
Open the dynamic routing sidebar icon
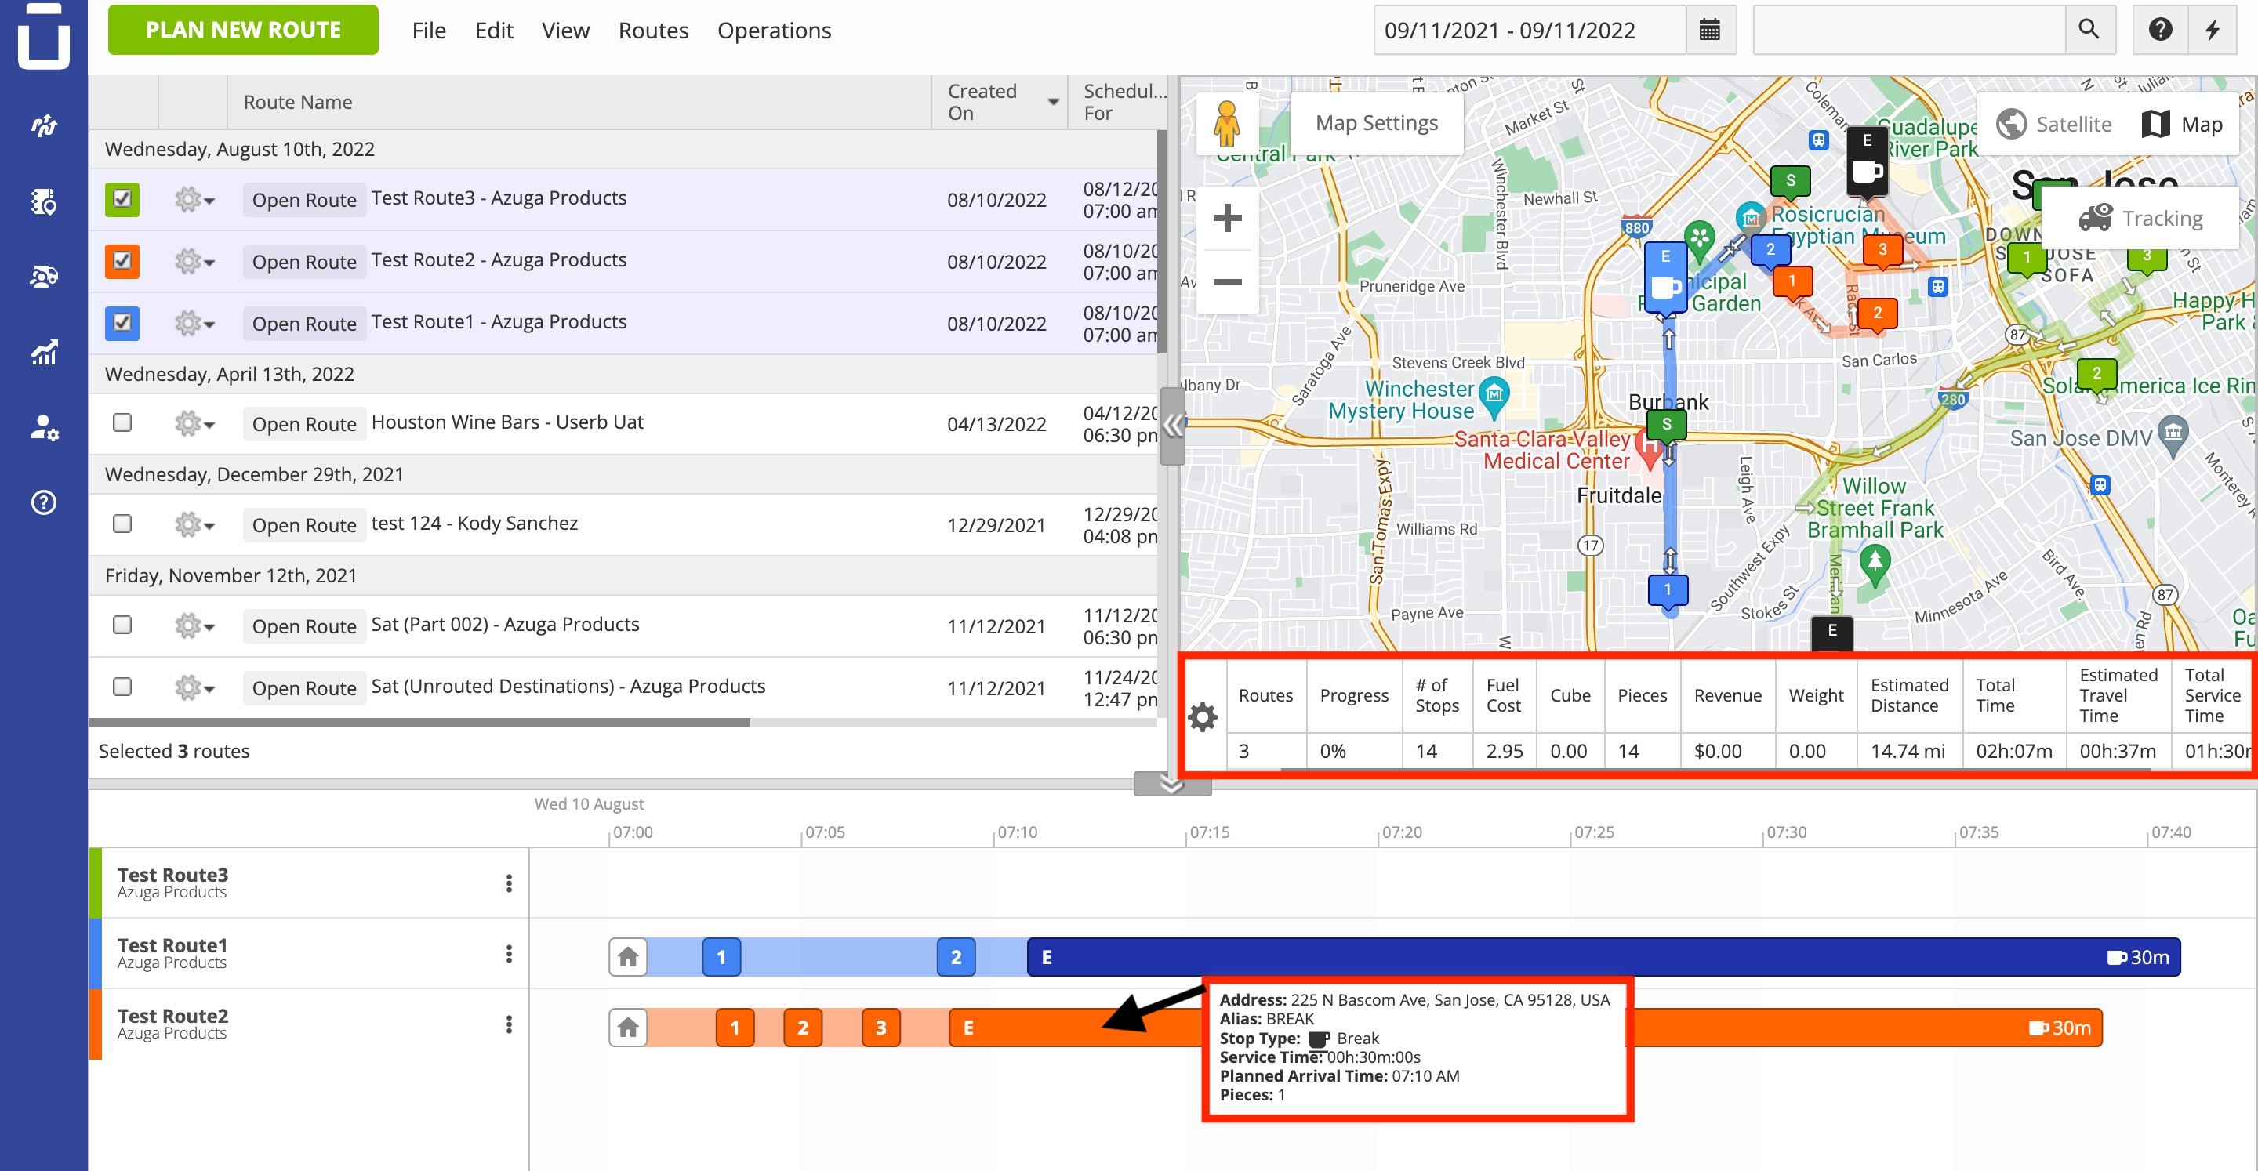click(44, 126)
